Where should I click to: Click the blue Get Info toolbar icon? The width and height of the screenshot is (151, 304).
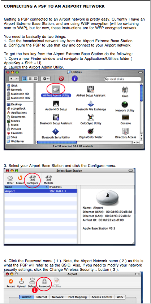point(75,79)
